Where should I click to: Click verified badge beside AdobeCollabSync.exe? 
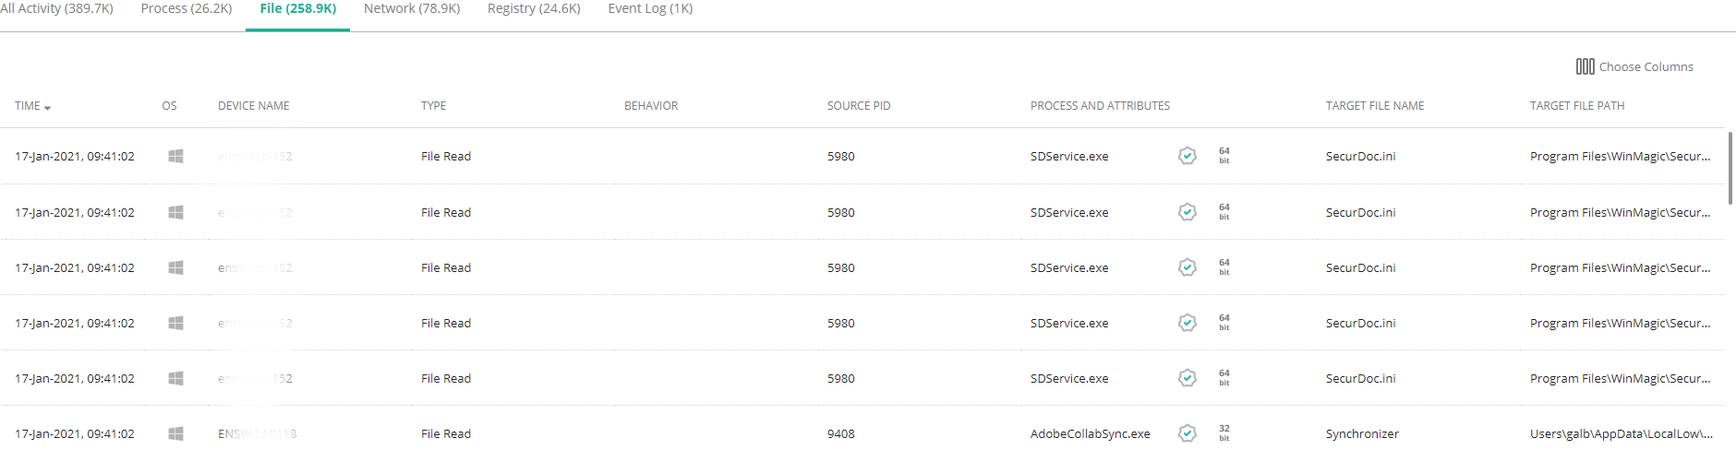1187,433
